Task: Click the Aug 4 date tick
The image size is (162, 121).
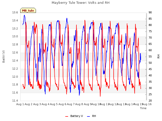Action: tap(45, 104)
